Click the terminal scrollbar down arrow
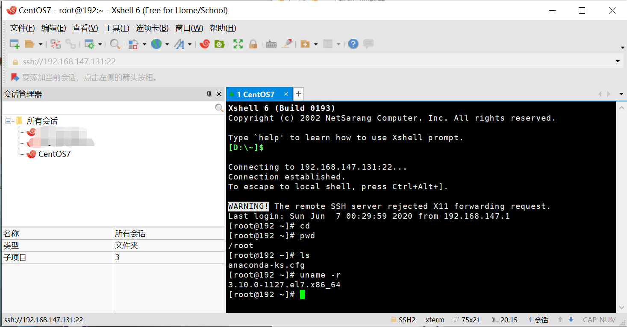 pyautogui.click(x=621, y=307)
